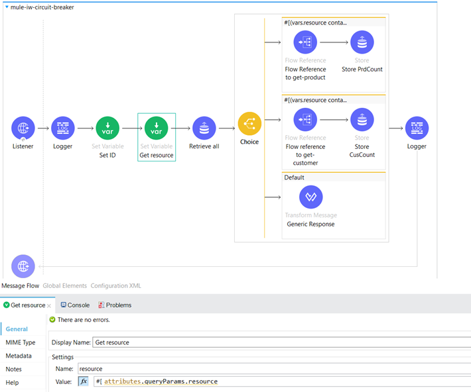Click the 'Retrieve all' label
Screen dimensions: 471x392
204,146
